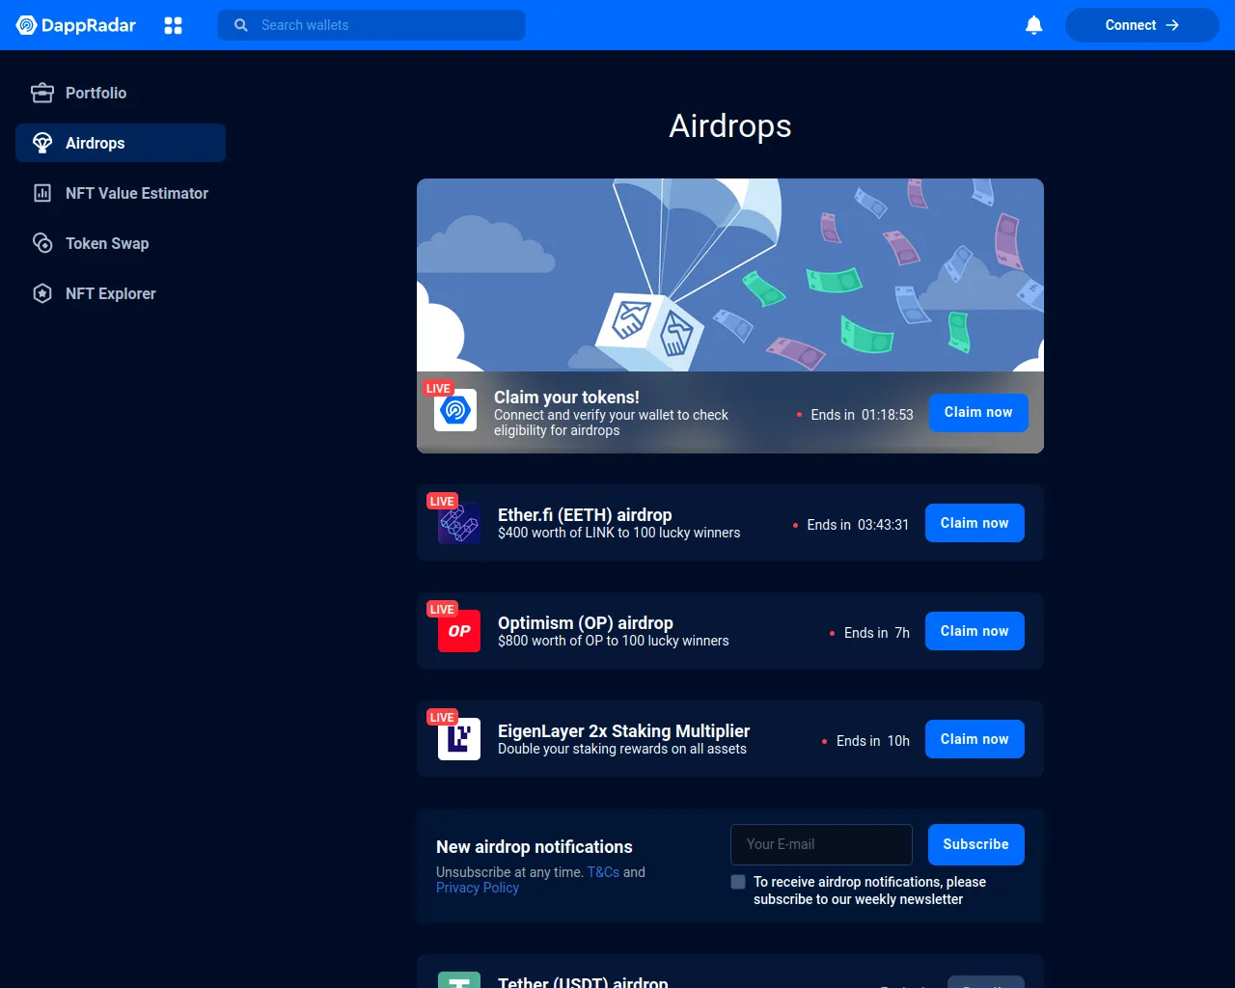The image size is (1235, 988).
Task: Click the Ether.fi (EETH) airdrop title
Action: [585, 515]
